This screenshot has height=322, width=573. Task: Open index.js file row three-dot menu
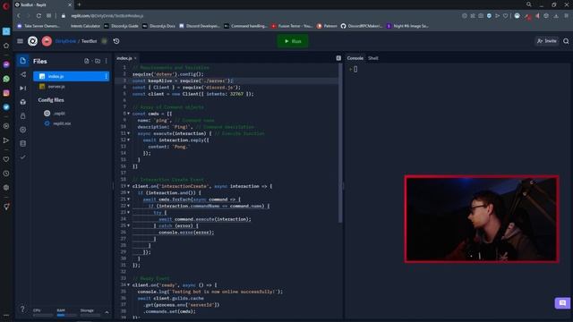[x=106, y=76]
